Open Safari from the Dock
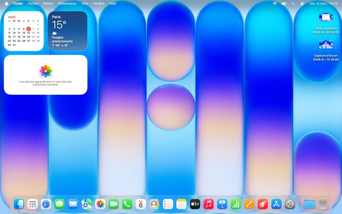 pos(46,204)
